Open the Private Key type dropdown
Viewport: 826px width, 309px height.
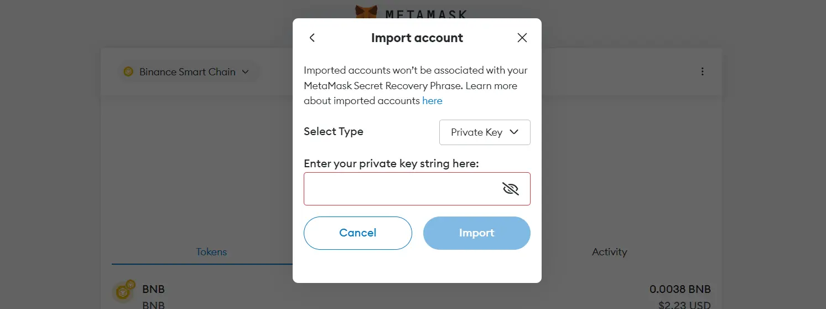pyautogui.click(x=485, y=132)
